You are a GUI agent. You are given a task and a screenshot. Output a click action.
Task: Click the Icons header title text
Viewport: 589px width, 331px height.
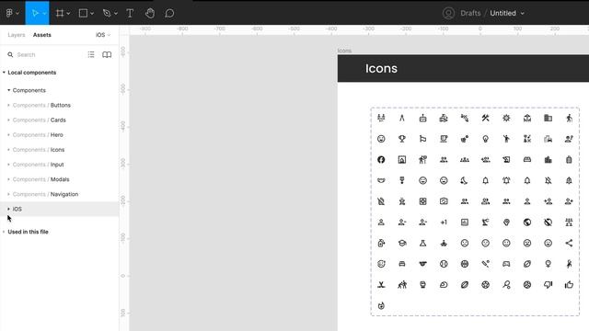coord(381,68)
